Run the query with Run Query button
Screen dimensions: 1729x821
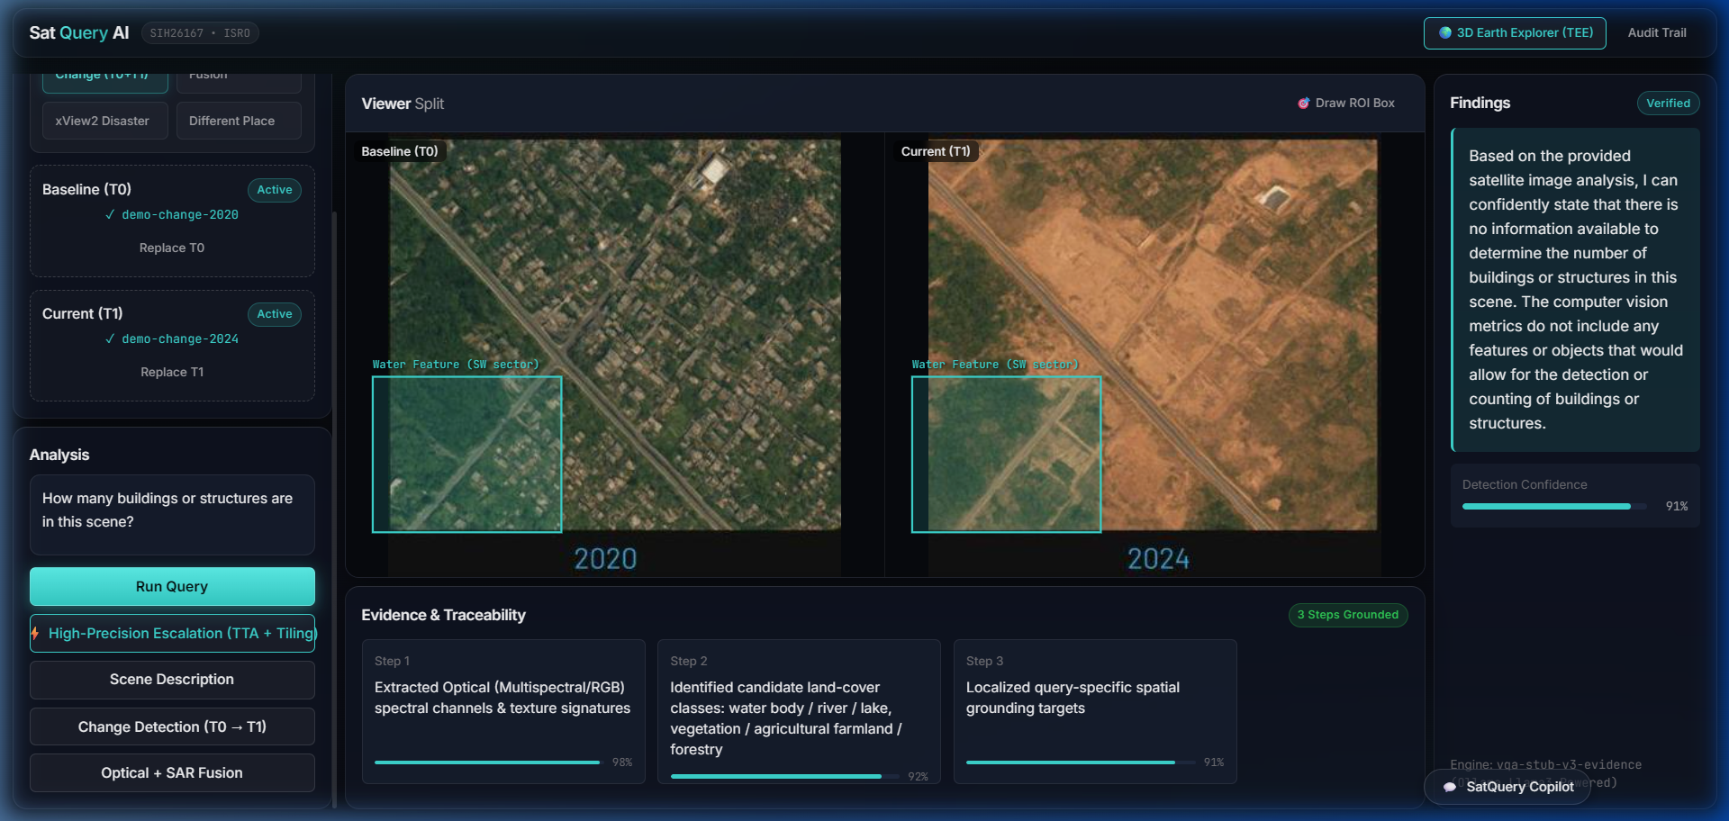pyautogui.click(x=172, y=586)
